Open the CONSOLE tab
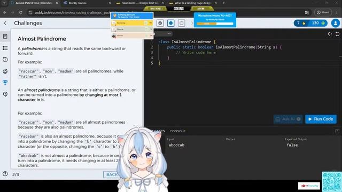Screen dimensions: 342x192 click(x=177, y=131)
